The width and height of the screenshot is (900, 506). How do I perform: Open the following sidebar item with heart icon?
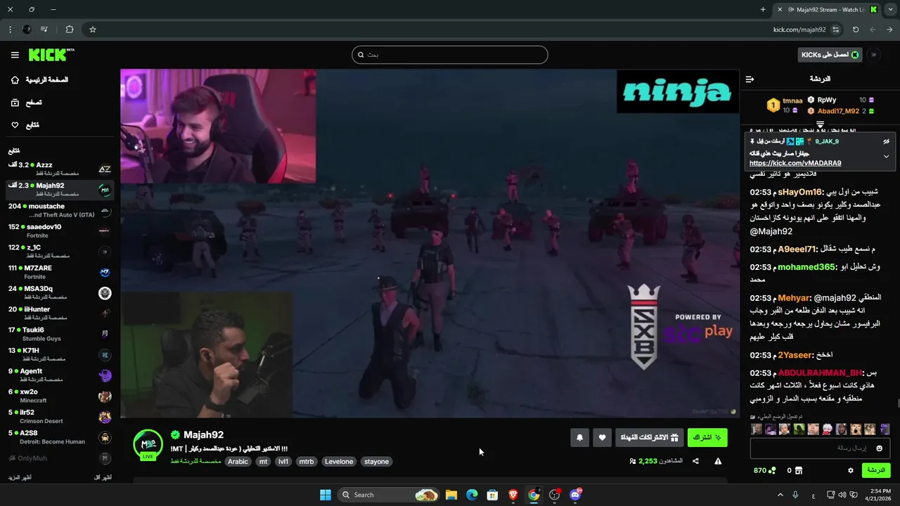tap(25, 125)
